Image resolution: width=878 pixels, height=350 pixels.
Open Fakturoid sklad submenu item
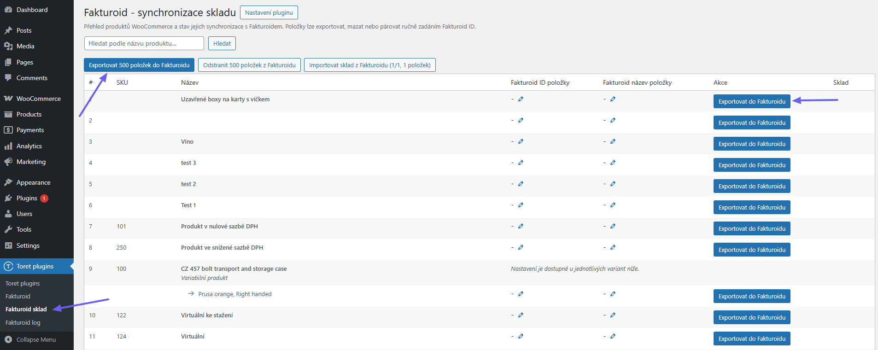(x=26, y=309)
